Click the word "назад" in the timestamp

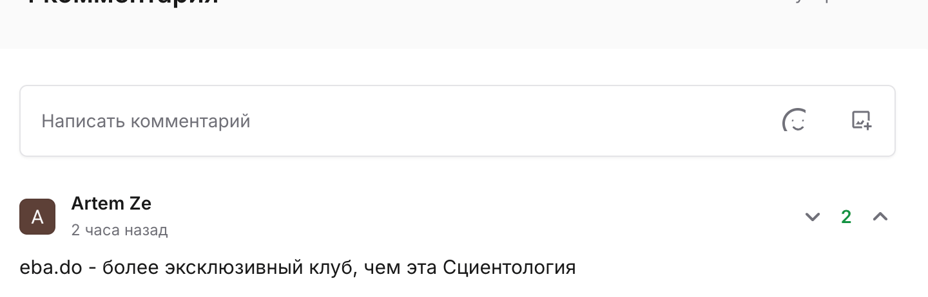146,230
